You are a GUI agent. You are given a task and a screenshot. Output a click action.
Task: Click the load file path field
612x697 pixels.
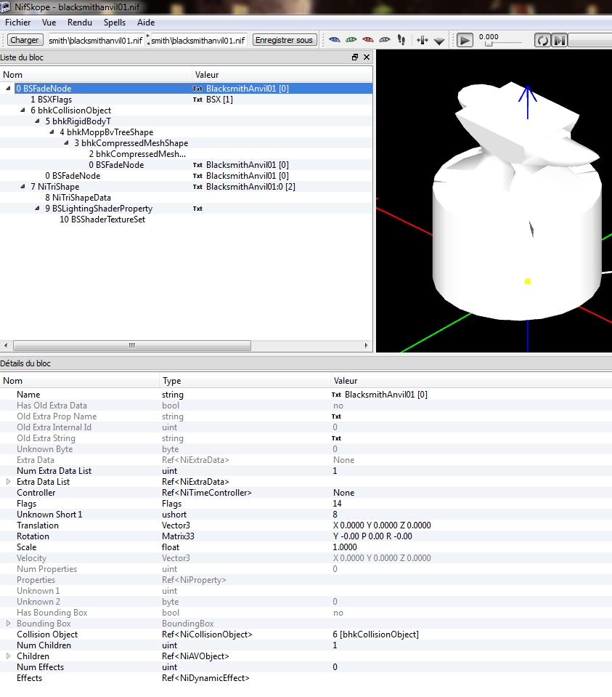point(96,41)
